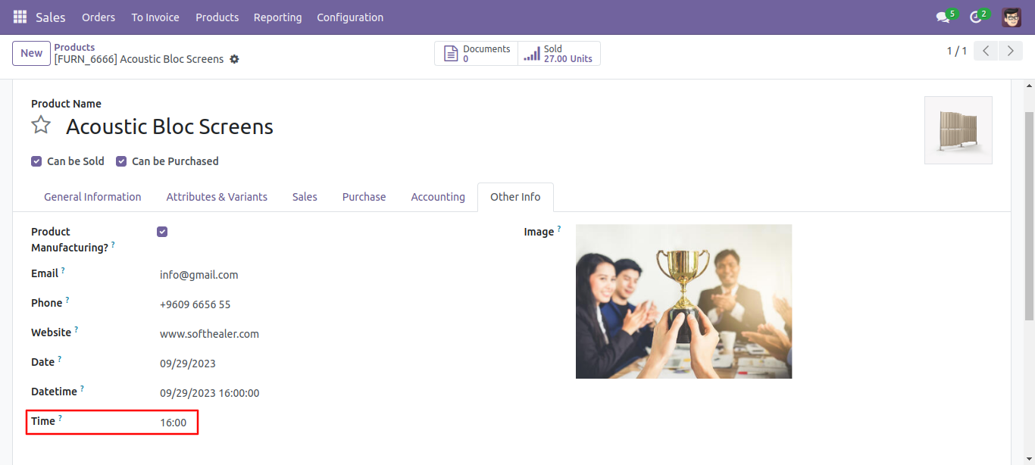Switch to Attributes & Variants tab
1035x465 pixels.
point(217,197)
